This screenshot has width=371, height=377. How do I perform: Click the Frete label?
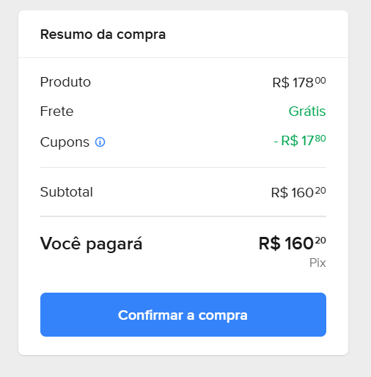[56, 111]
